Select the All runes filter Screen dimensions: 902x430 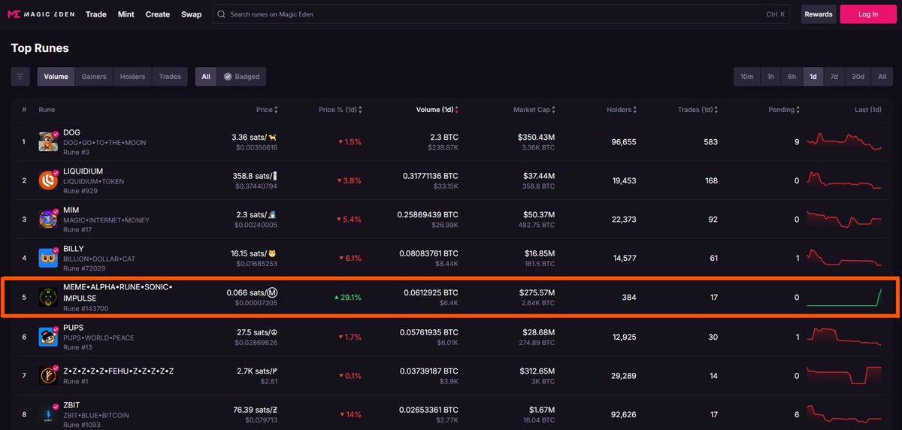pos(206,76)
